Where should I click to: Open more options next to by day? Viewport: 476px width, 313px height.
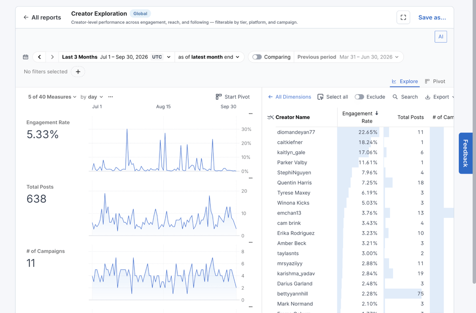pos(110,97)
